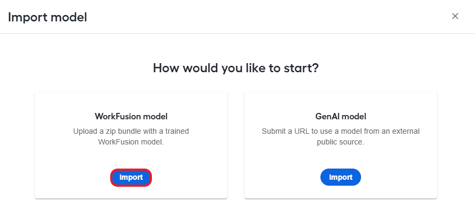475x221 pixels.
Task: Click the white space between the two cards
Action: pyautogui.click(x=236, y=146)
